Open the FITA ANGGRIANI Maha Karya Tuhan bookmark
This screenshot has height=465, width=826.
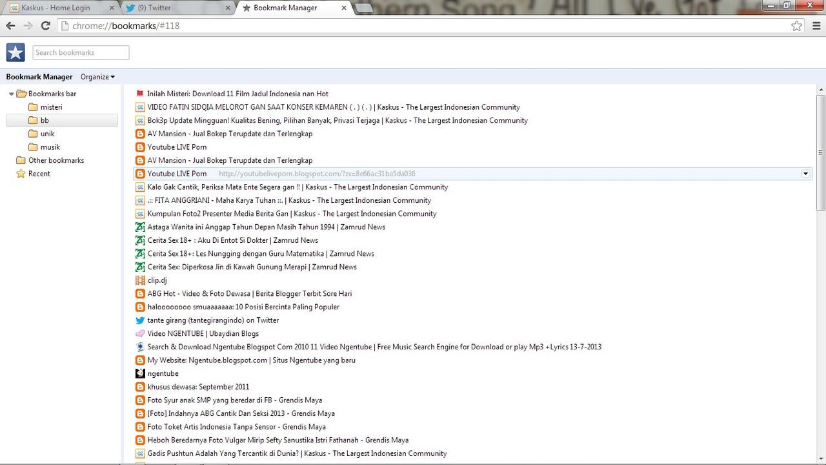click(x=289, y=200)
